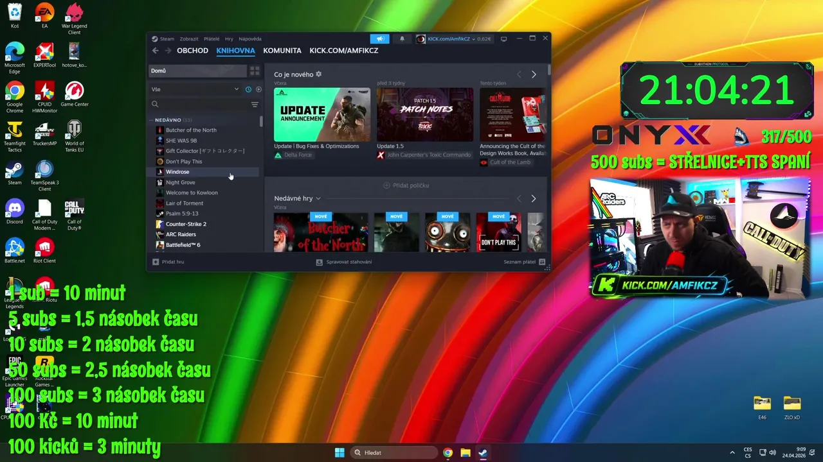Open Riot Client desktop shortcut
This screenshot has width=823, height=462.
point(44,251)
